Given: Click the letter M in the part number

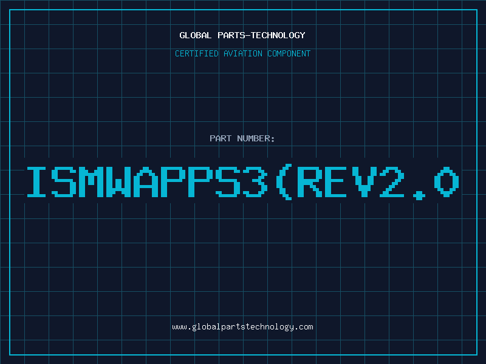Looking at the screenshot, I should 91,182.
